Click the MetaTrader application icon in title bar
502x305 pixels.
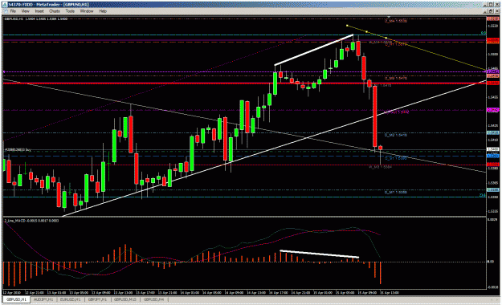tap(5, 5)
